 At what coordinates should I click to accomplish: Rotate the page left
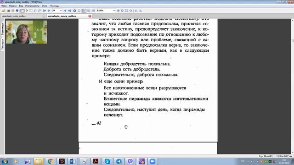136,11
